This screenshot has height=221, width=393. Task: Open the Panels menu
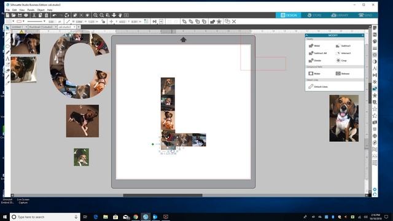pyautogui.click(x=31, y=10)
